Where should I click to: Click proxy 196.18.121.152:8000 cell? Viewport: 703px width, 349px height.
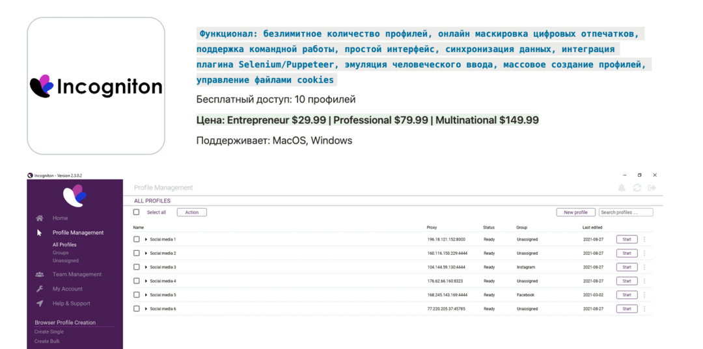[447, 239]
